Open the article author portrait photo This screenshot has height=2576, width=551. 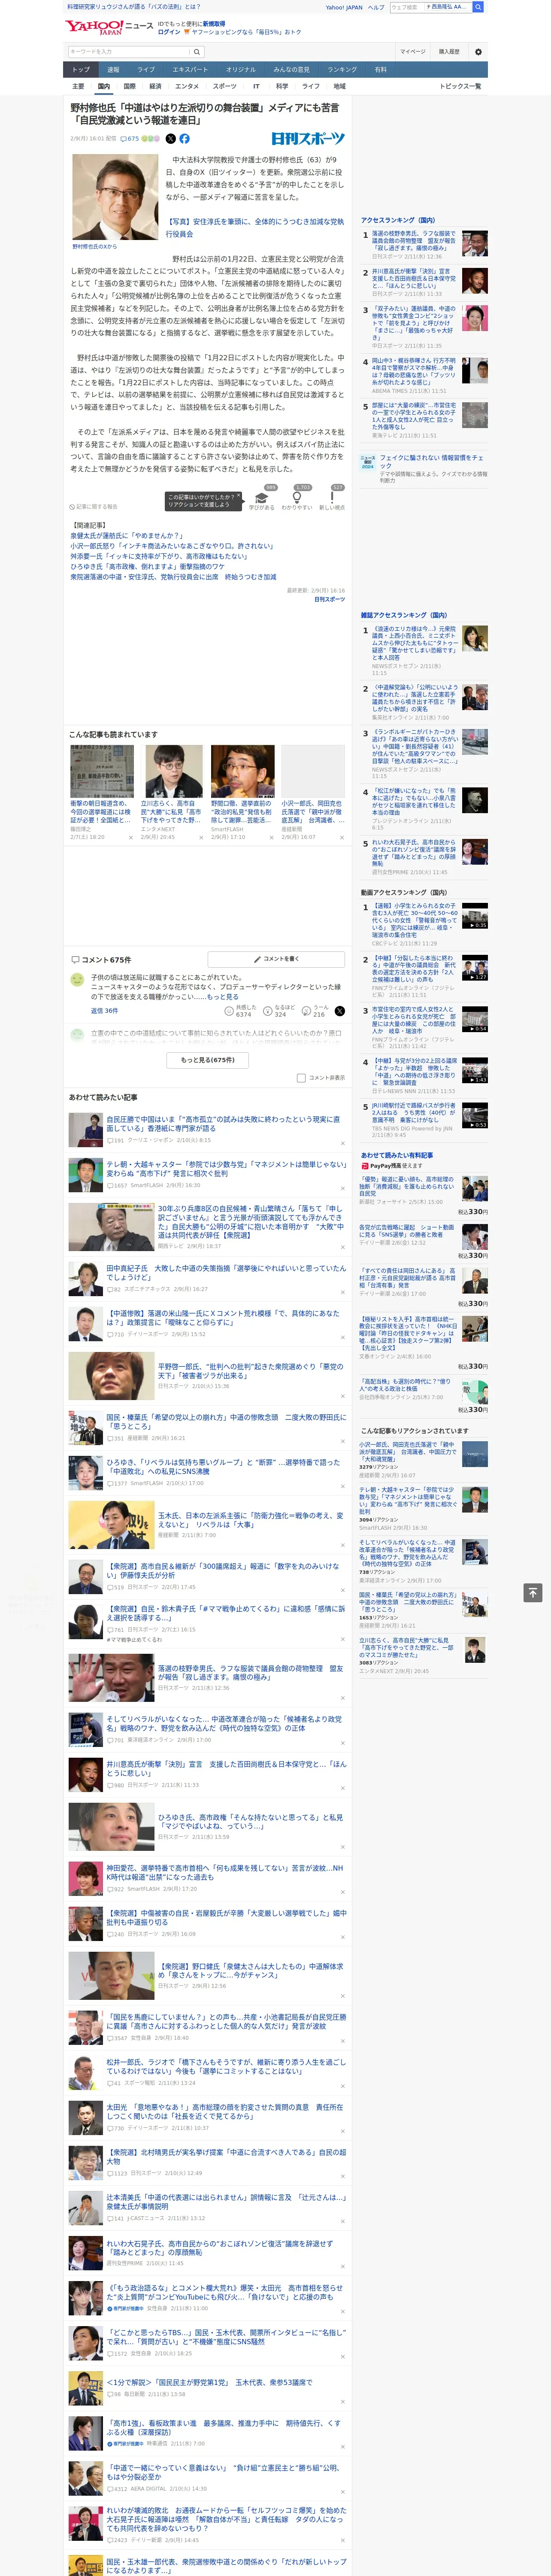[115, 196]
